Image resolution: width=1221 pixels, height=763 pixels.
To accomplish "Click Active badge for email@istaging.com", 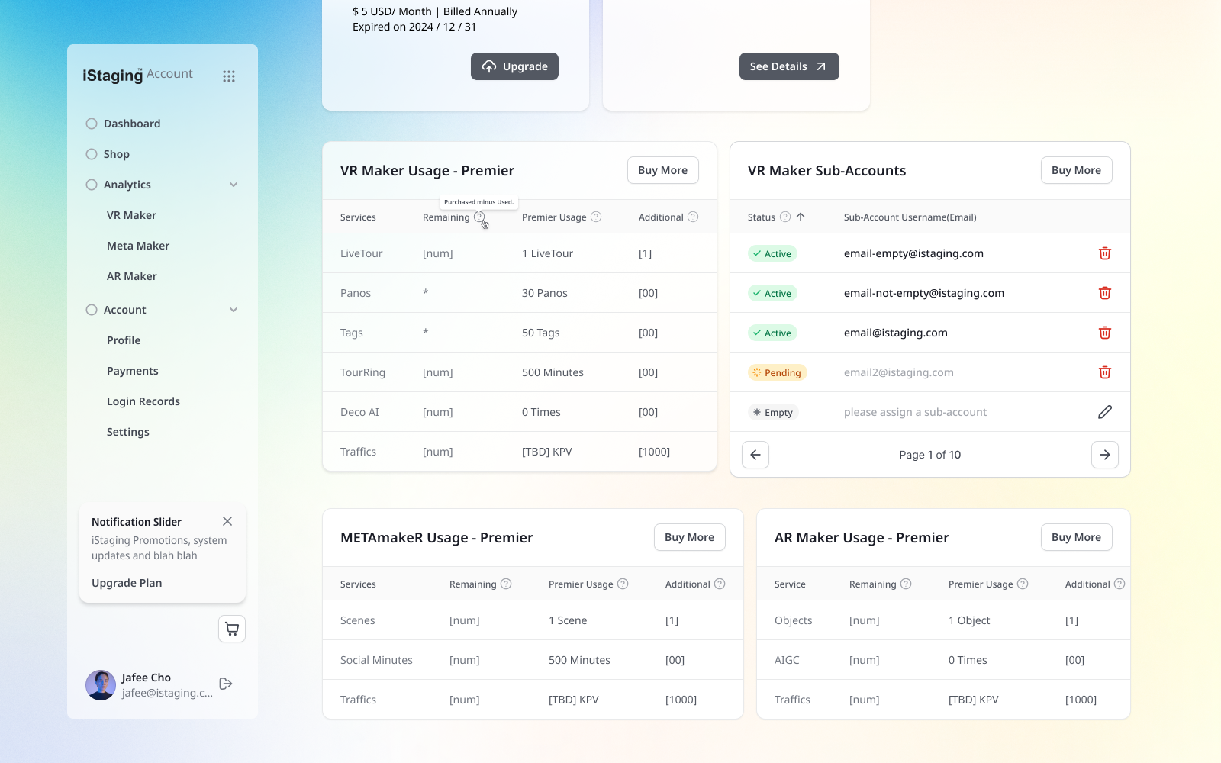I will coord(772,333).
